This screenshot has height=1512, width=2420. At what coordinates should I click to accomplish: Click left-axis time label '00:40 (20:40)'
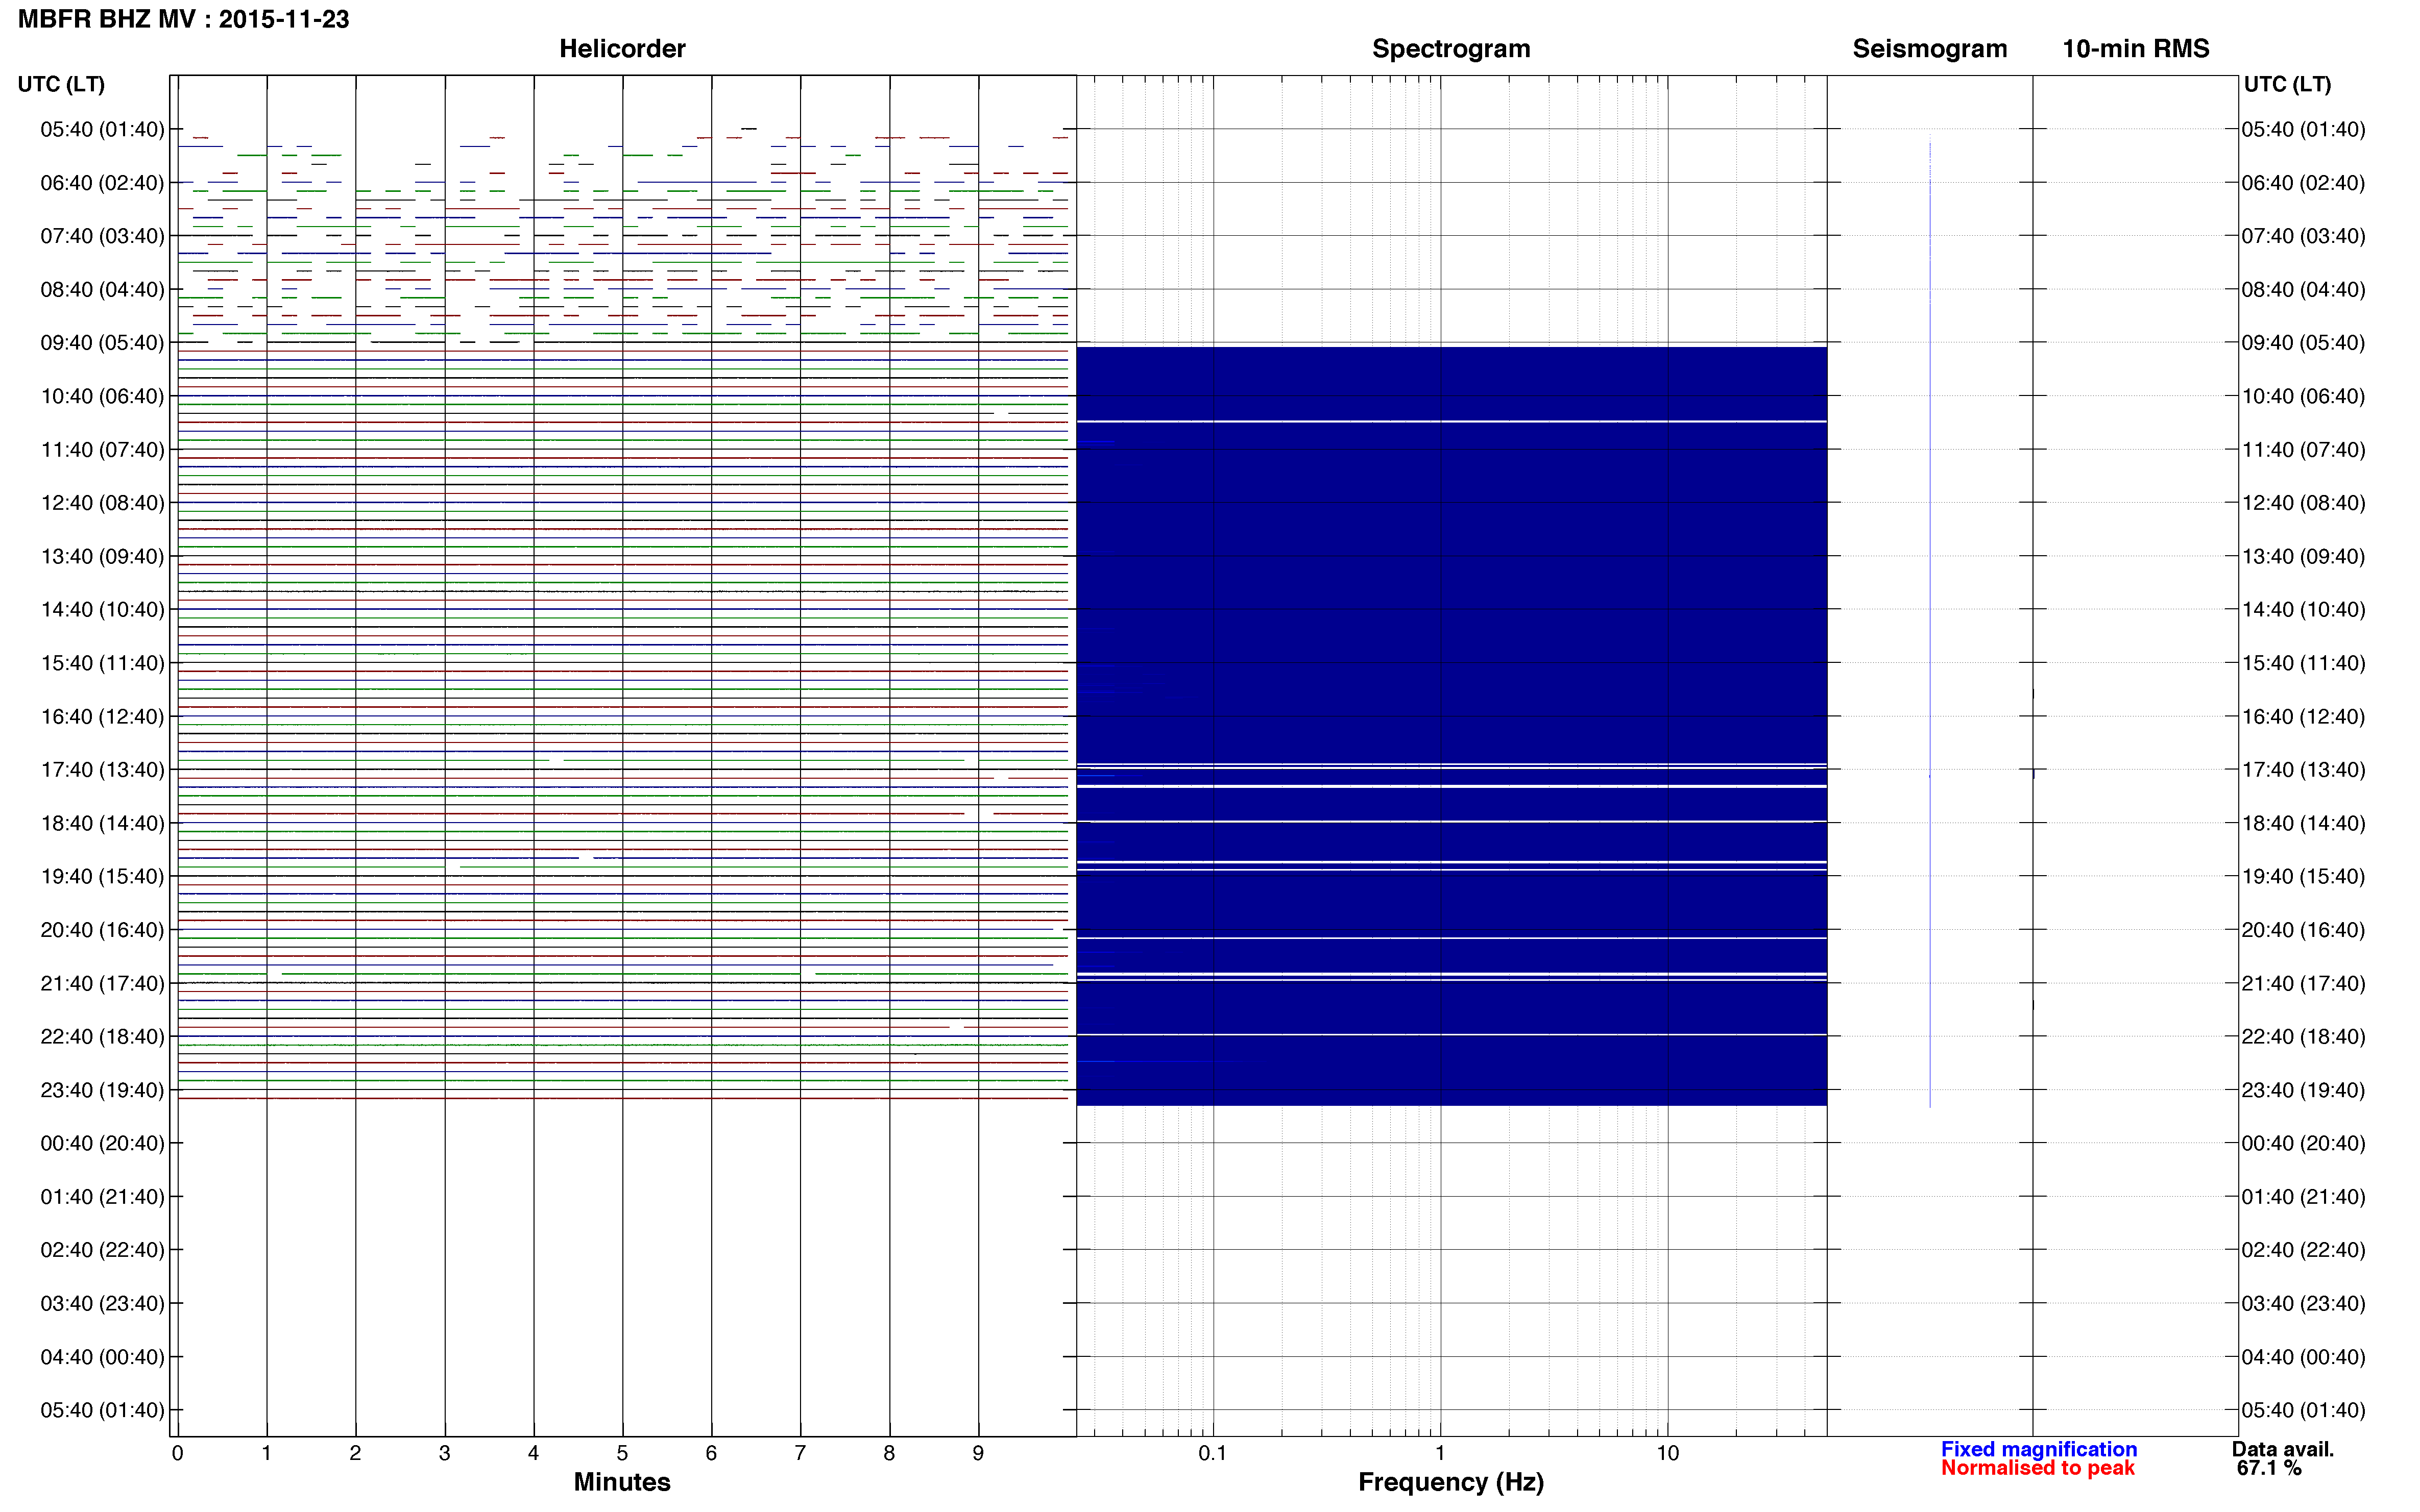102,1143
